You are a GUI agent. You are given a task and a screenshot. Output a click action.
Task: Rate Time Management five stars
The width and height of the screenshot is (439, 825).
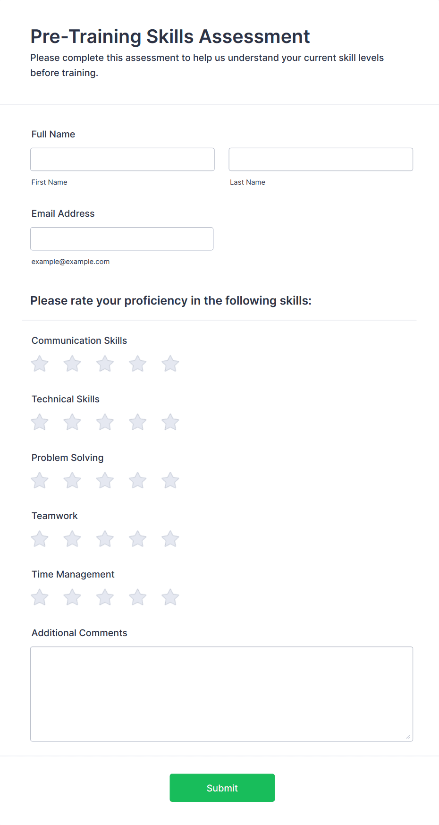pos(170,597)
